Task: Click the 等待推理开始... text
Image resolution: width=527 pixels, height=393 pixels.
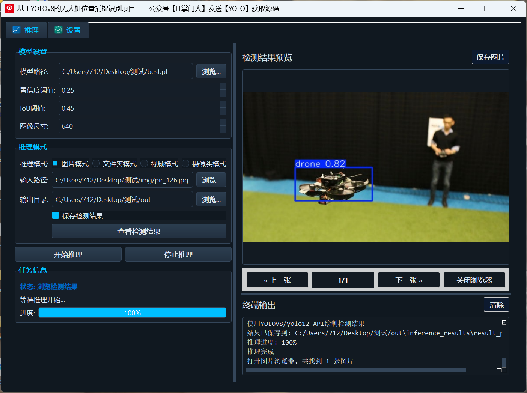Action: point(42,300)
